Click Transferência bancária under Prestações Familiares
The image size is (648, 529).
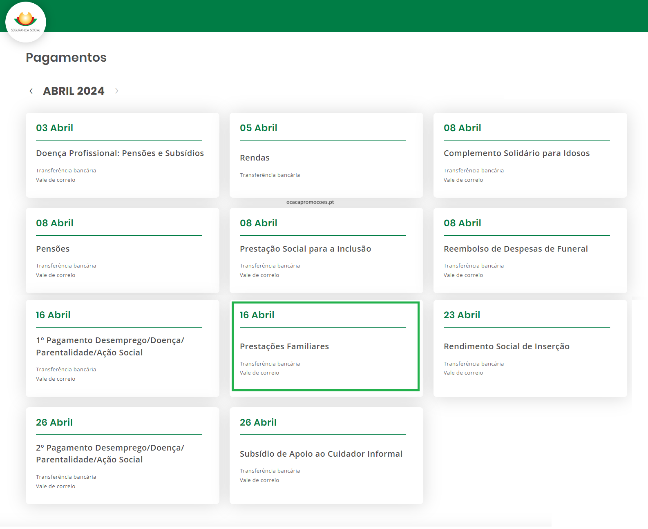tap(270, 364)
